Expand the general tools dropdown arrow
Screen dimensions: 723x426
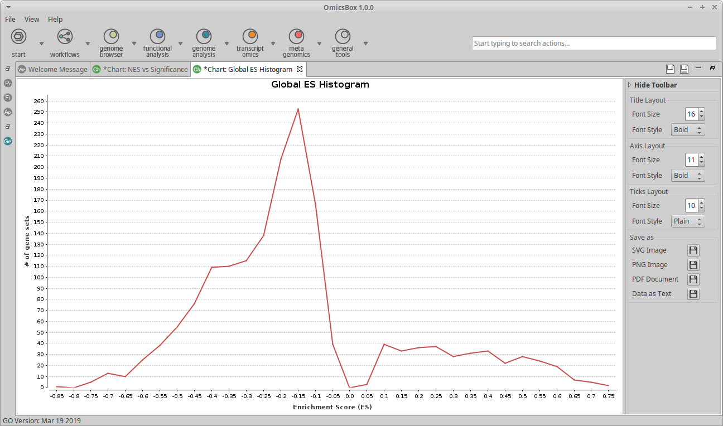(x=365, y=43)
